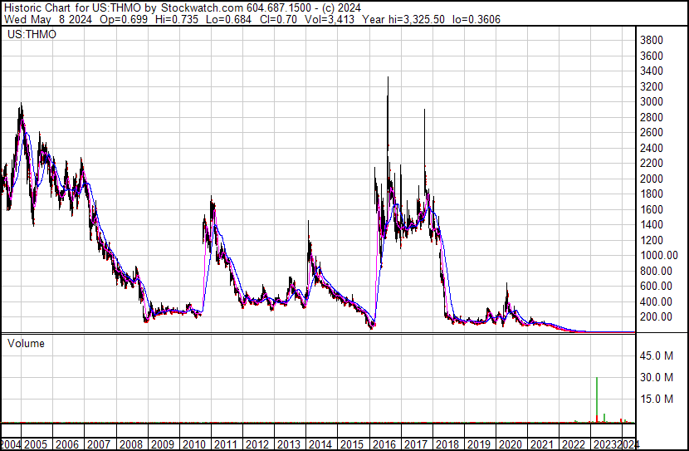Select the 2004 year label on time axis
Screen dimensions: 689x451
(x=12, y=444)
